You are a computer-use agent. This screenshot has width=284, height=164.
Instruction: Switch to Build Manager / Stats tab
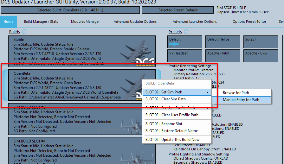pos(41,22)
